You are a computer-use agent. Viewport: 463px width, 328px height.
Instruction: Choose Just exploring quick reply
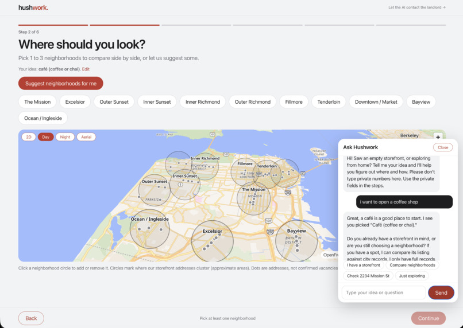[412, 276]
